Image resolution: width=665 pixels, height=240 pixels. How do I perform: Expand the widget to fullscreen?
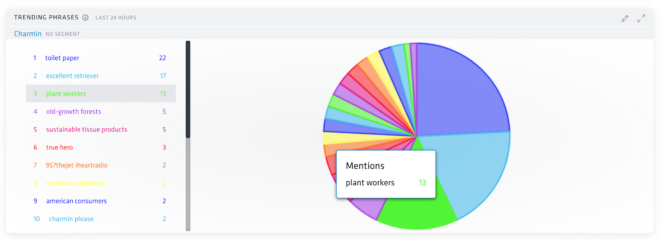pos(641,18)
